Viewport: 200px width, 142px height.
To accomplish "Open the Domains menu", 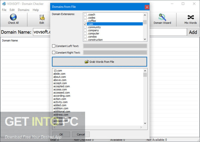I will [24, 10].
